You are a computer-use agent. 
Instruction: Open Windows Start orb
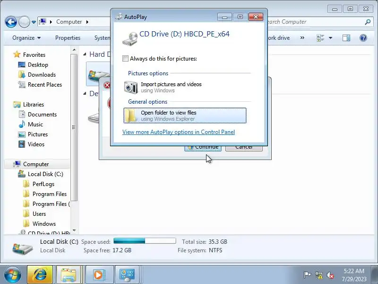tap(12, 275)
